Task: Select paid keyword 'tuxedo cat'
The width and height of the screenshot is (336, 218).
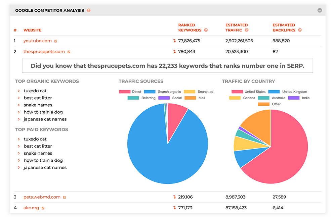Action: point(35,139)
